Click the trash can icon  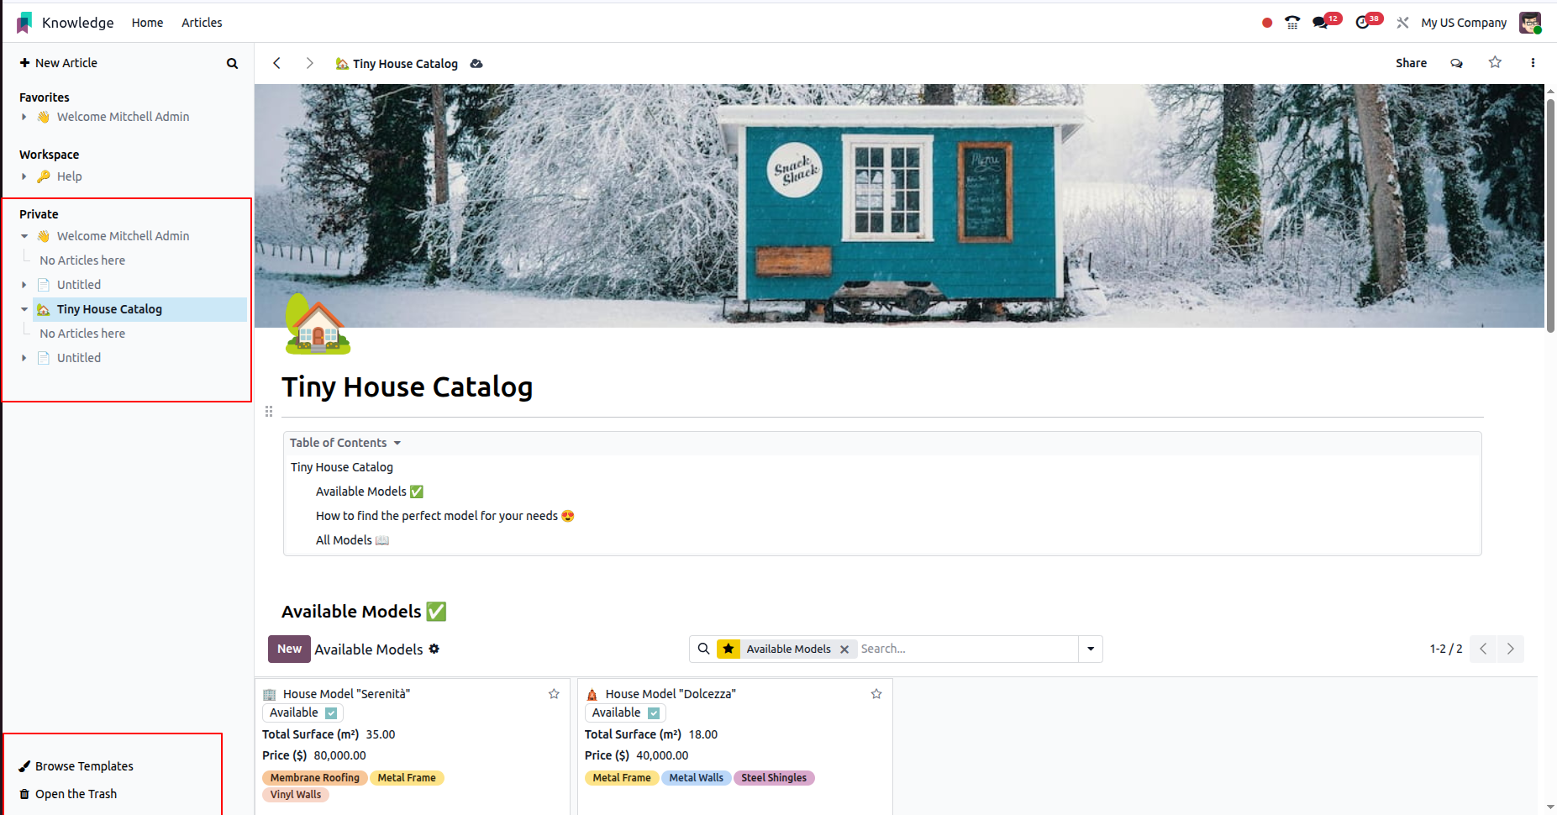[x=24, y=794]
